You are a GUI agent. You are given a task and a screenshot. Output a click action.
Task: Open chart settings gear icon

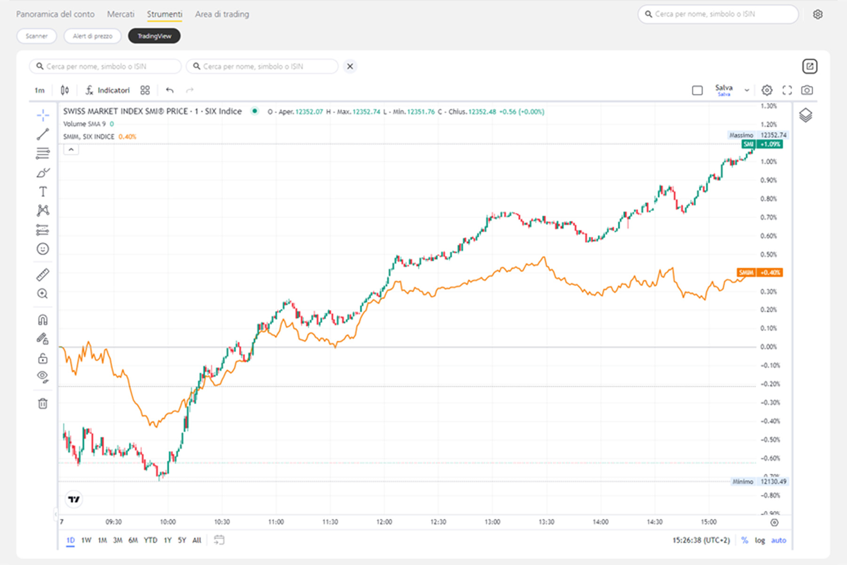[x=767, y=90]
